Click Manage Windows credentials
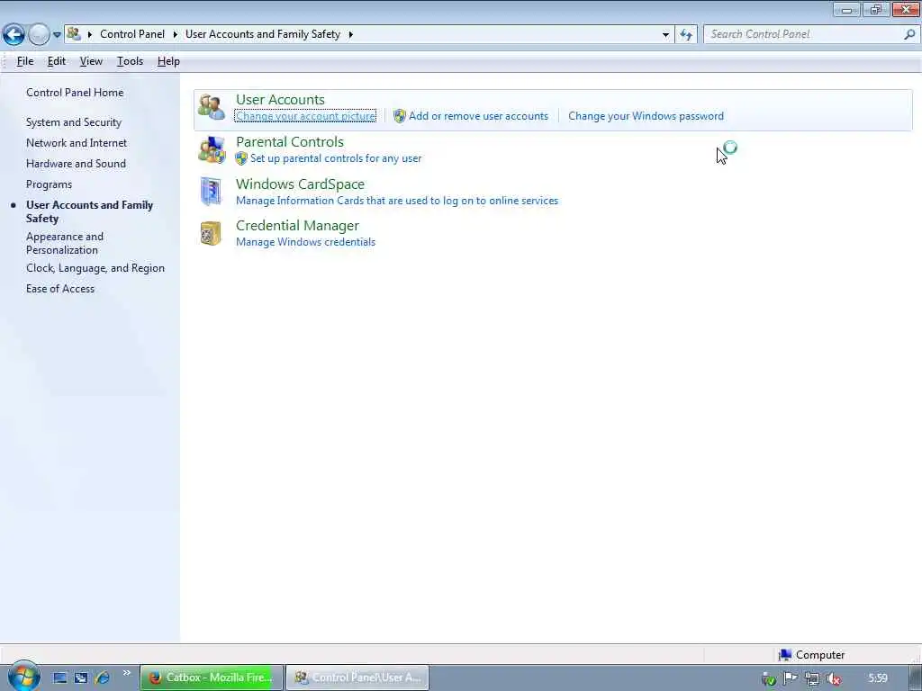922x691 pixels. [x=306, y=242]
